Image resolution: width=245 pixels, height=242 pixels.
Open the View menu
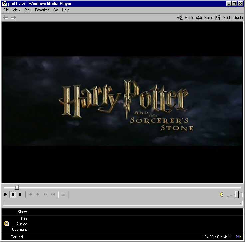[16, 10]
